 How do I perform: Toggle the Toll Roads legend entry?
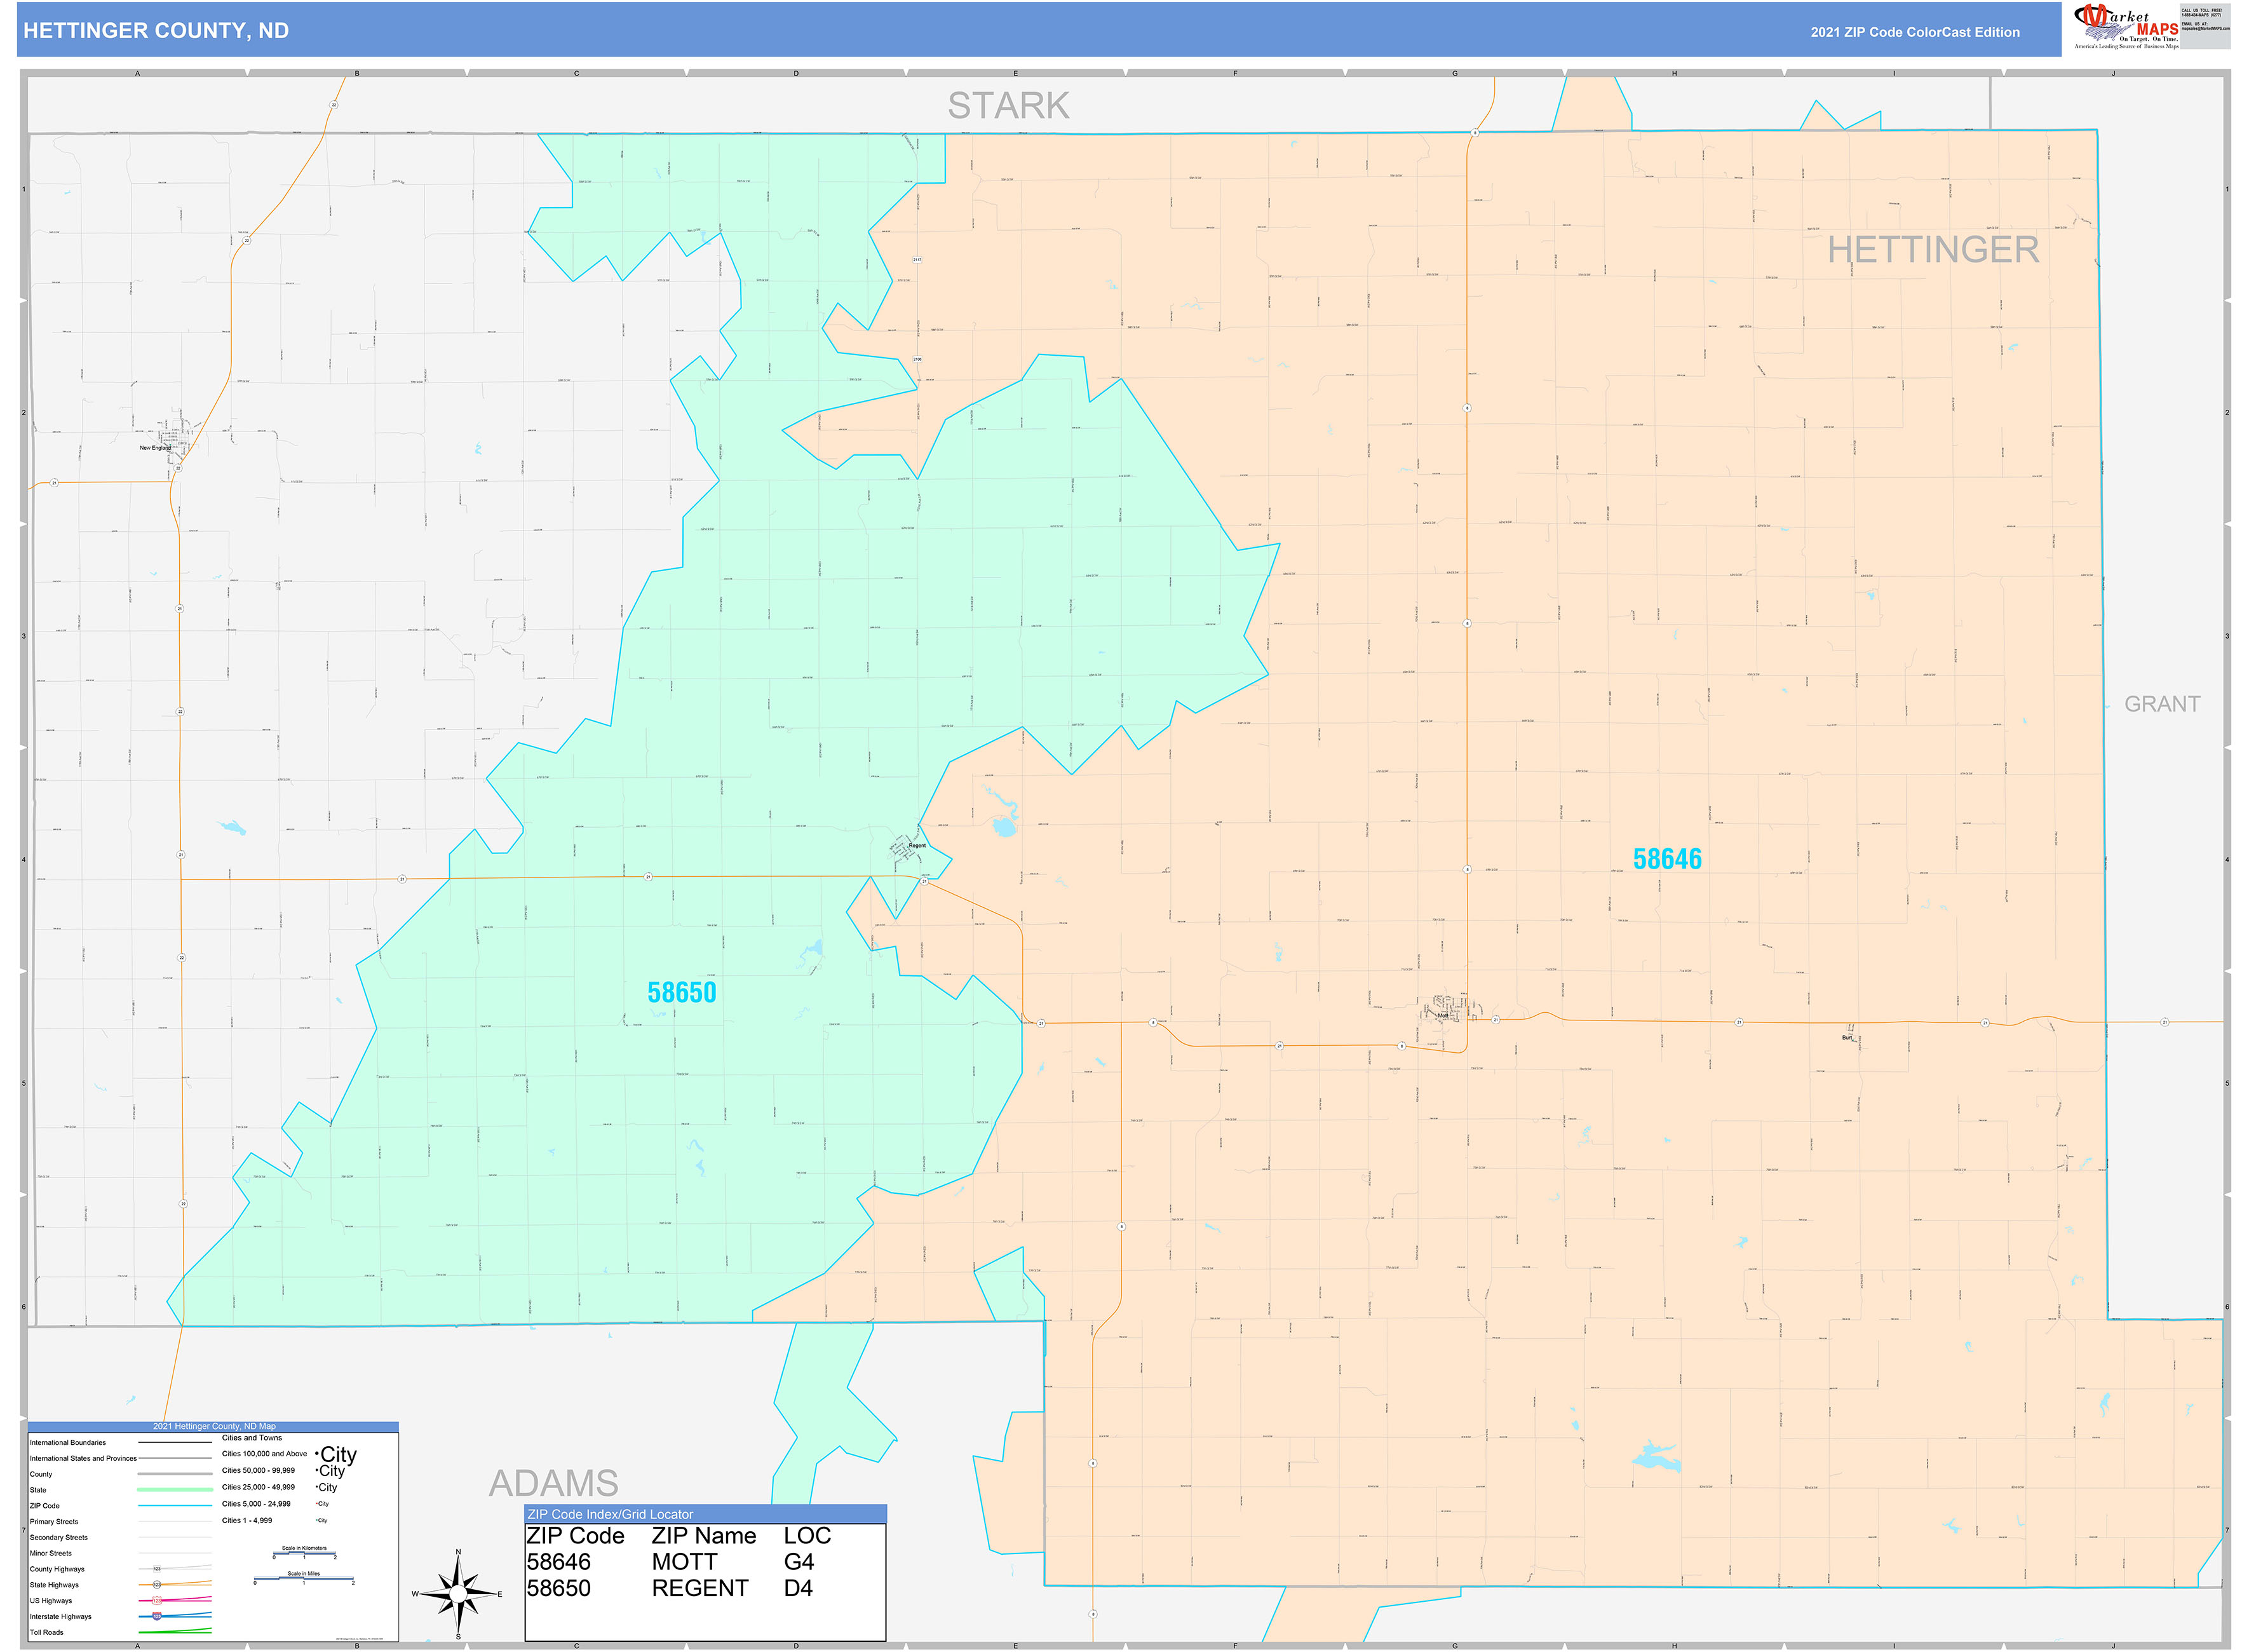click(48, 1632)
